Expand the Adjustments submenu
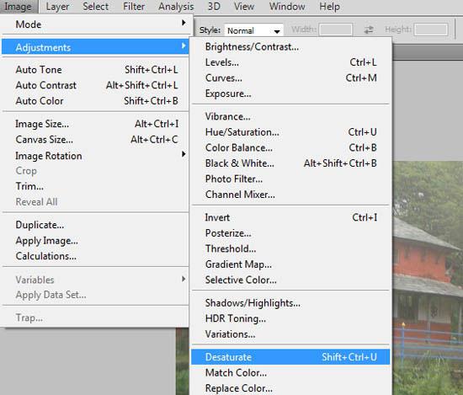Screen dimensions: 463x395 tap(95, 47)
